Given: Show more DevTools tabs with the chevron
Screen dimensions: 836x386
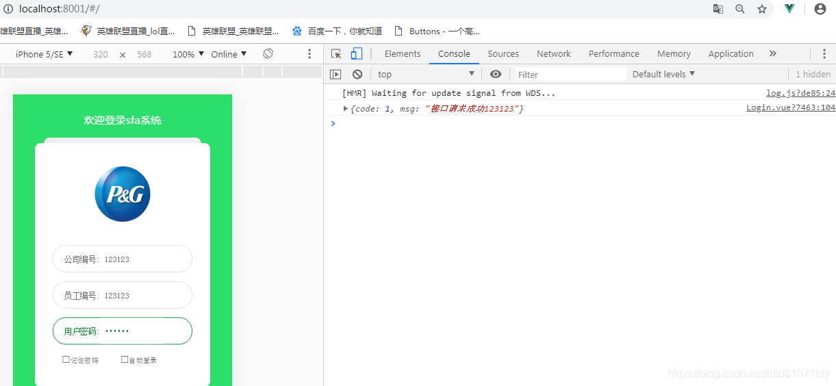Looking at the screenshot, I should pos(773,53).
